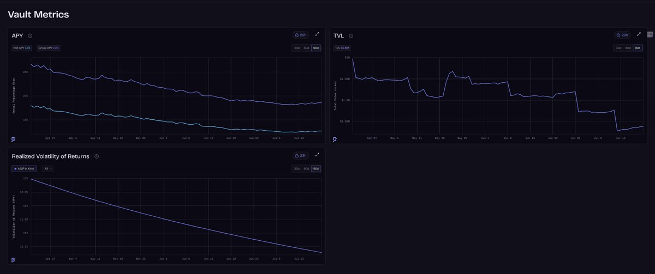Select 90d range on the TVL chart
Image resolution: width=655 pixels, height=274 pixels.
coord(638,48)
